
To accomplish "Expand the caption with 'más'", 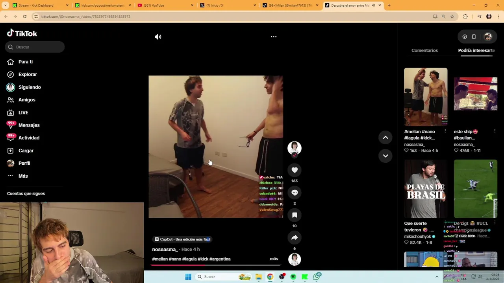I will [x=274, y=259].
